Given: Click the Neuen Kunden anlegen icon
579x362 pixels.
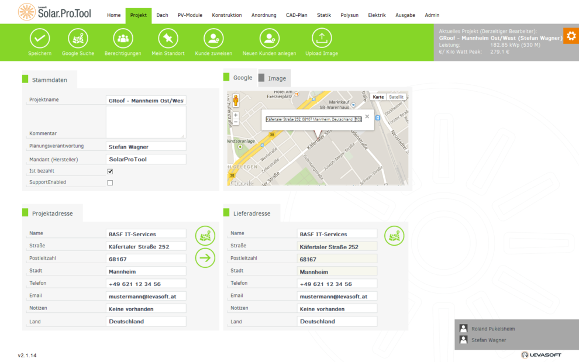Looking at the screenshot, I should click(269, 39).
